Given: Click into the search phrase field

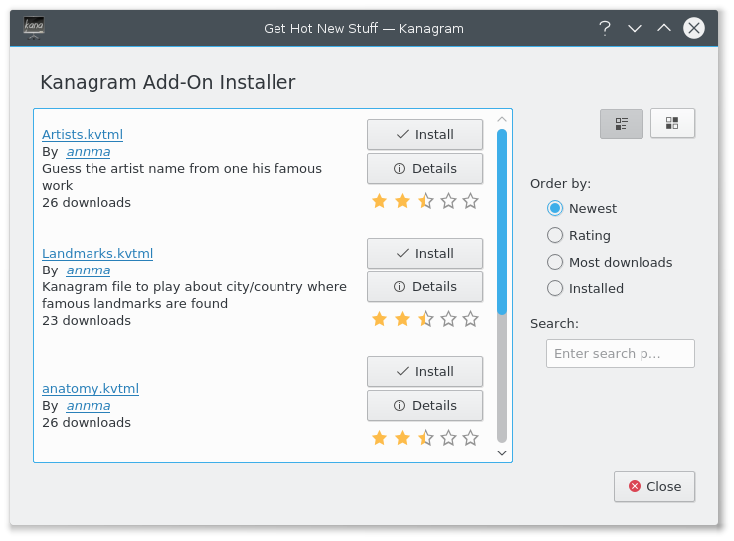Looking at the screenshot, I should 621,354.
